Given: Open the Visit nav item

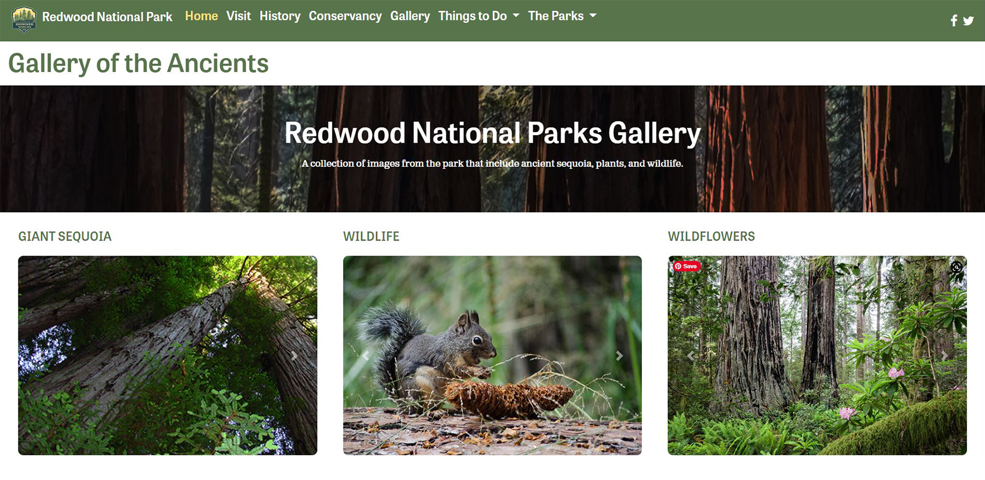Looking at the screenshot, I should (x=239, y=16).
